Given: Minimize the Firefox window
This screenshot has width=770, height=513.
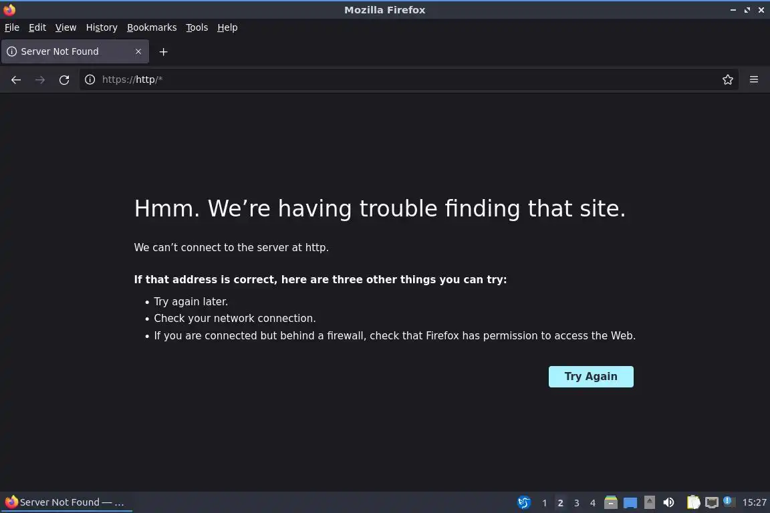Looking at the screenshot, I should (733, 10).
